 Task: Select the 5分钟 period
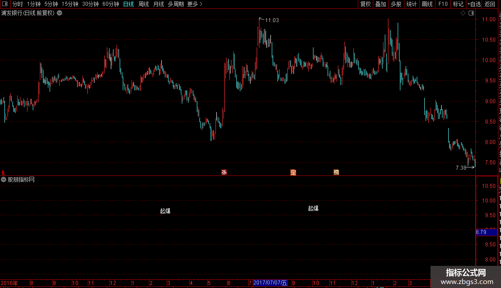pyautogui.click(x=51, y=4)
